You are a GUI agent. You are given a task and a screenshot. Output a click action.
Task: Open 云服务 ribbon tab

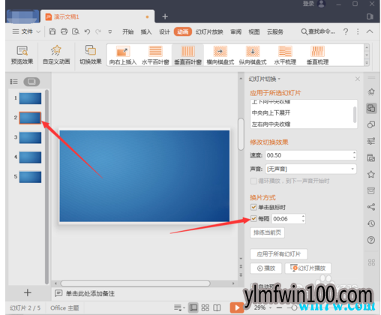[x=275, y=31]
